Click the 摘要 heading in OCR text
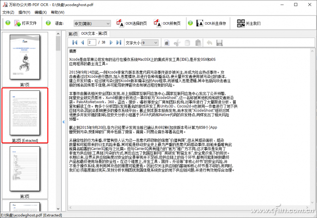 coord(73,51)
